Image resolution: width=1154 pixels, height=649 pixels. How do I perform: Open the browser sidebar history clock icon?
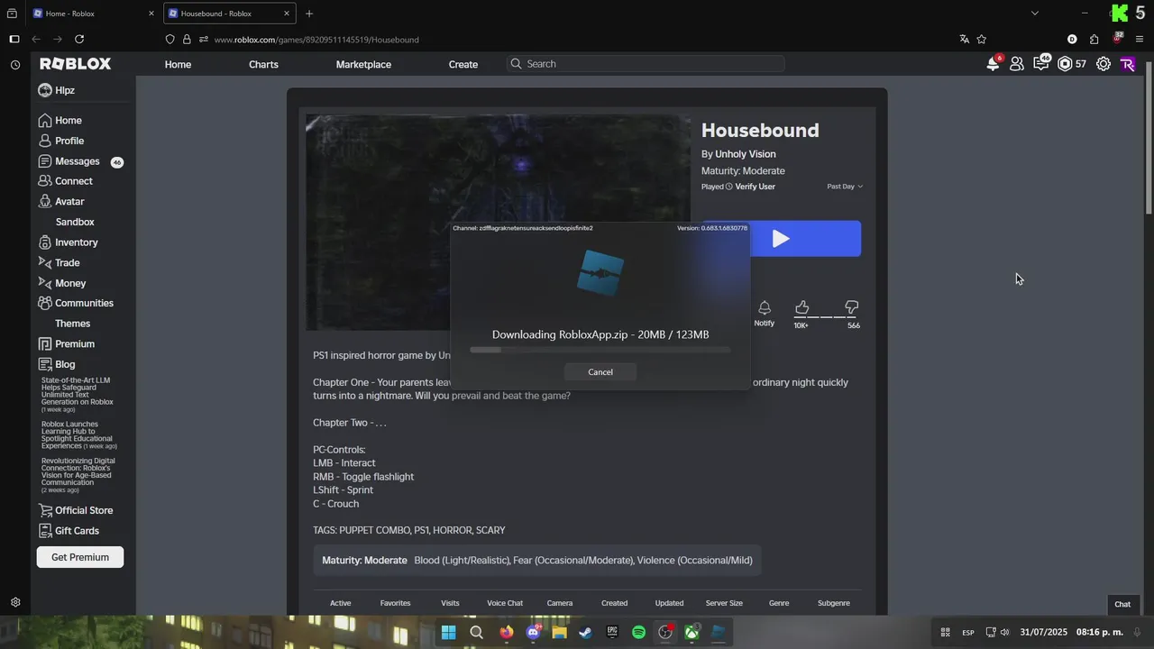coord(15,65)
